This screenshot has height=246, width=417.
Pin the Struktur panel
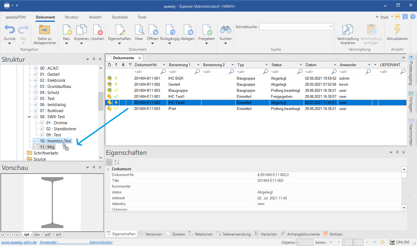(x=94, y=59)
